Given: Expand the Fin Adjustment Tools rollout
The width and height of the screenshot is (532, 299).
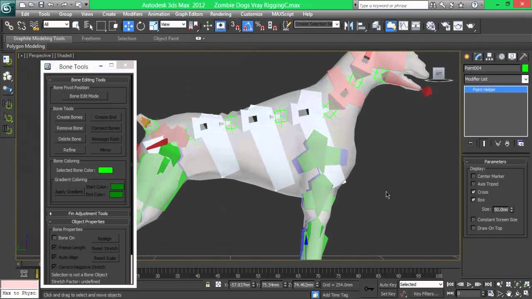Looking at the screenshot, I should click(x=88, y=213).
